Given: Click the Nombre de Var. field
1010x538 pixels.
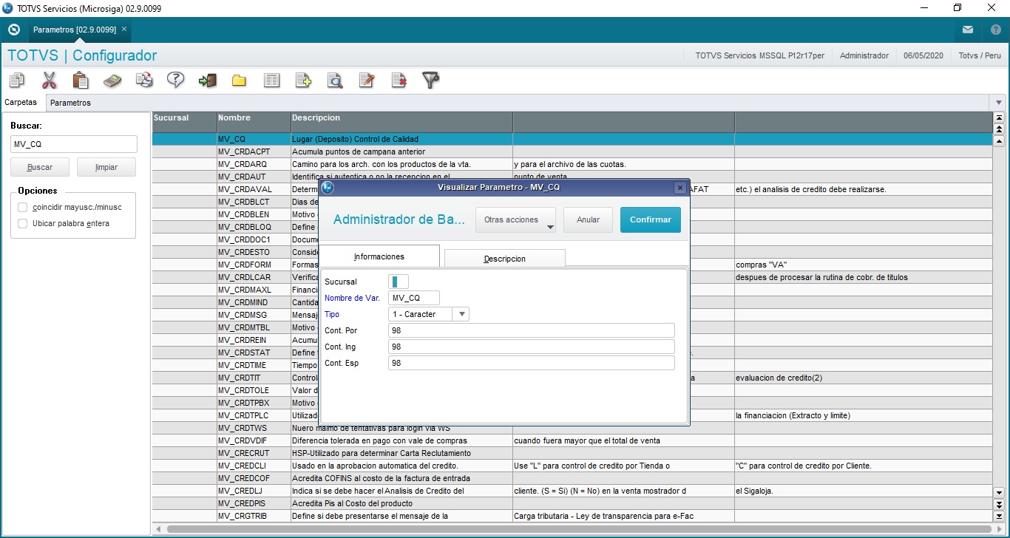Looking at the screenshot, I should tap(414, 298).
